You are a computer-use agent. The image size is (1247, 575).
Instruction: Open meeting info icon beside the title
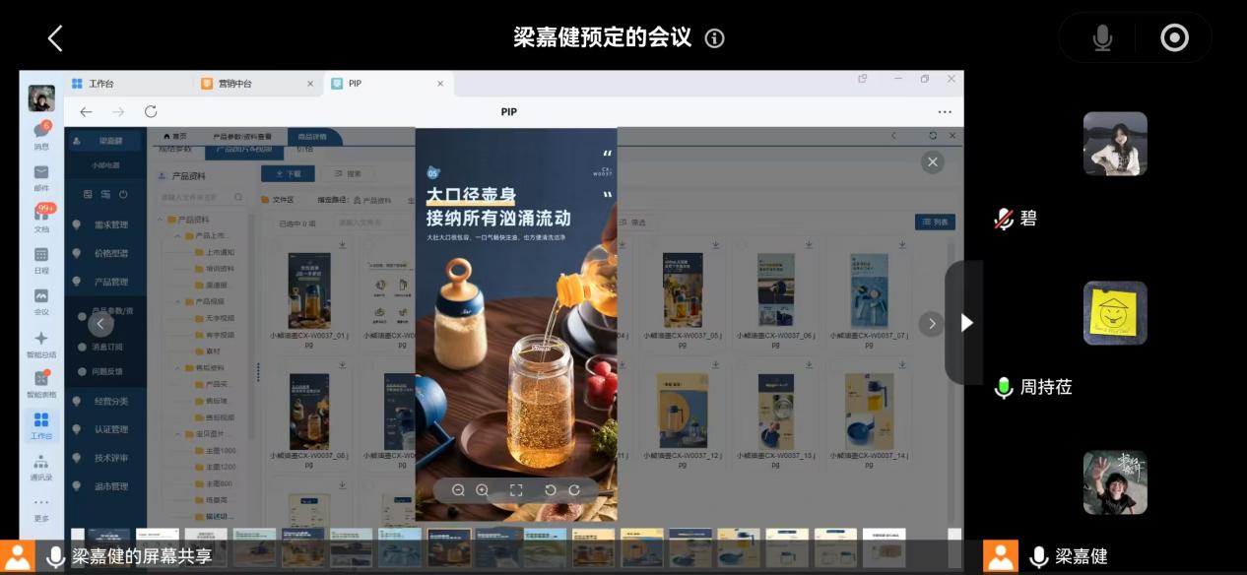[x=715, y=38]
